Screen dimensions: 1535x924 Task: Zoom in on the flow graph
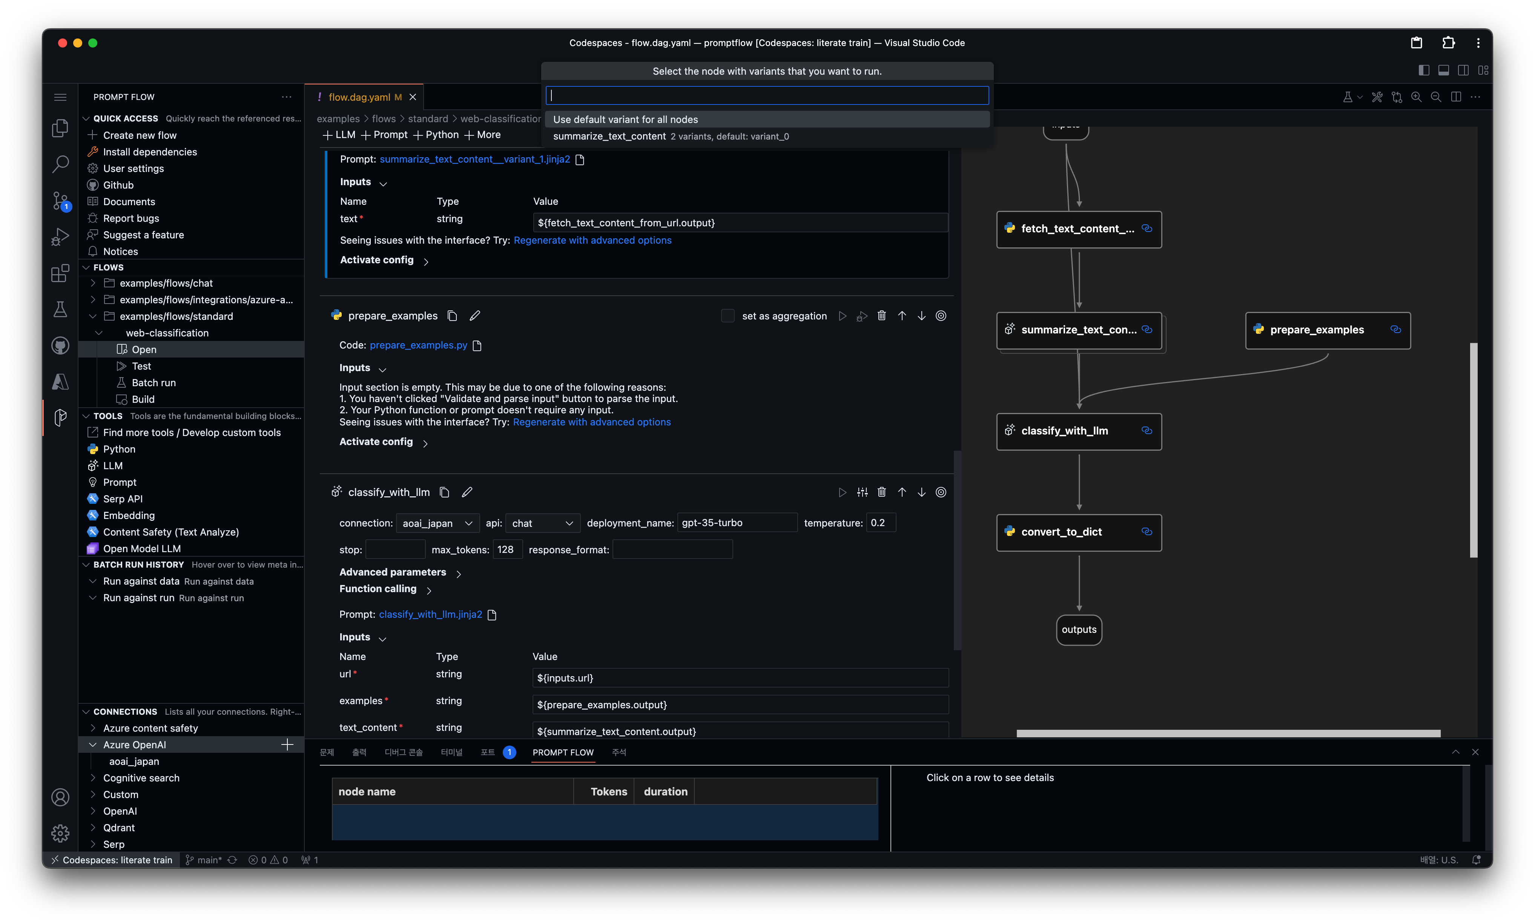click(1416, 97)
